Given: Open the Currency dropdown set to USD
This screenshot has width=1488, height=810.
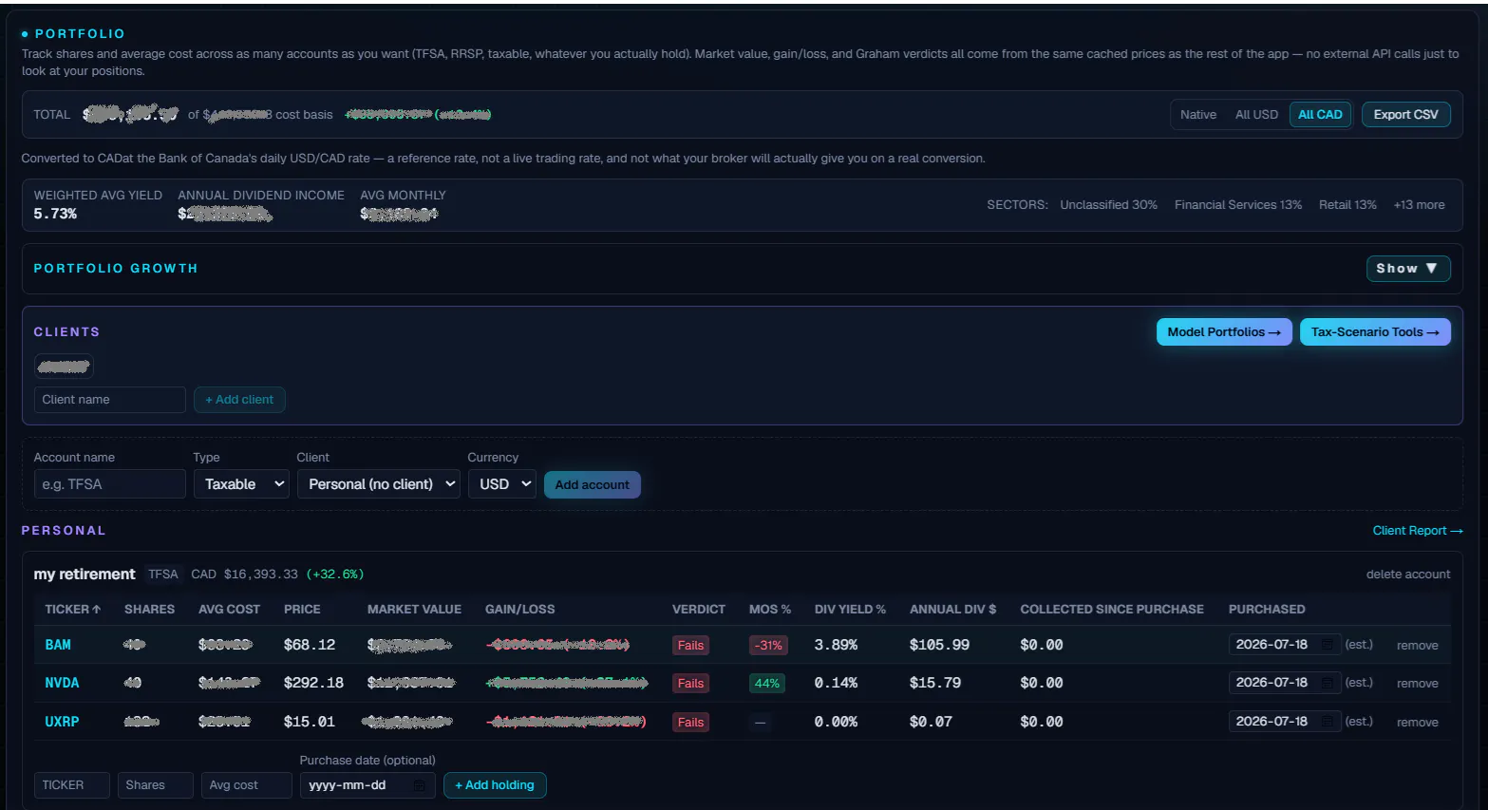Looking at the screenshot, I should pos(501,484).
